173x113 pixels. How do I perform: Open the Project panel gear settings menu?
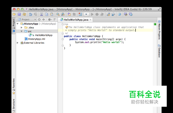click(x=50, y=20)
